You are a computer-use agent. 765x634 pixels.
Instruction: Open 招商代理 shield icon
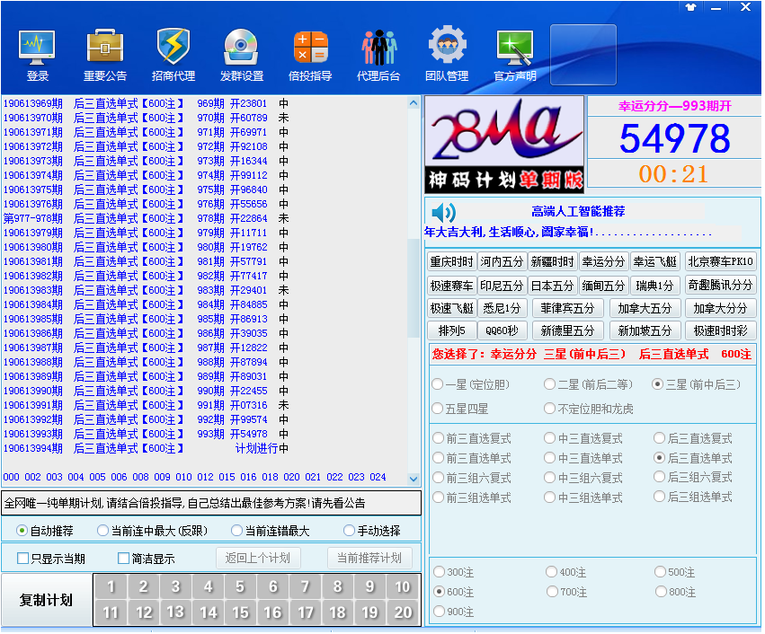pyautogui.click(x=173, y=47)
